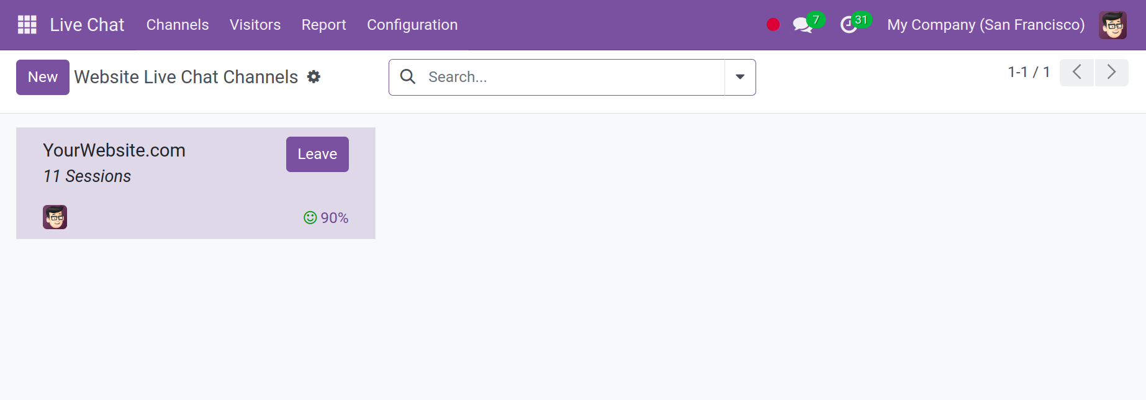Go to next page with right chevron
This screenshot has height=400, width=1146.
tap(1112, 72)
